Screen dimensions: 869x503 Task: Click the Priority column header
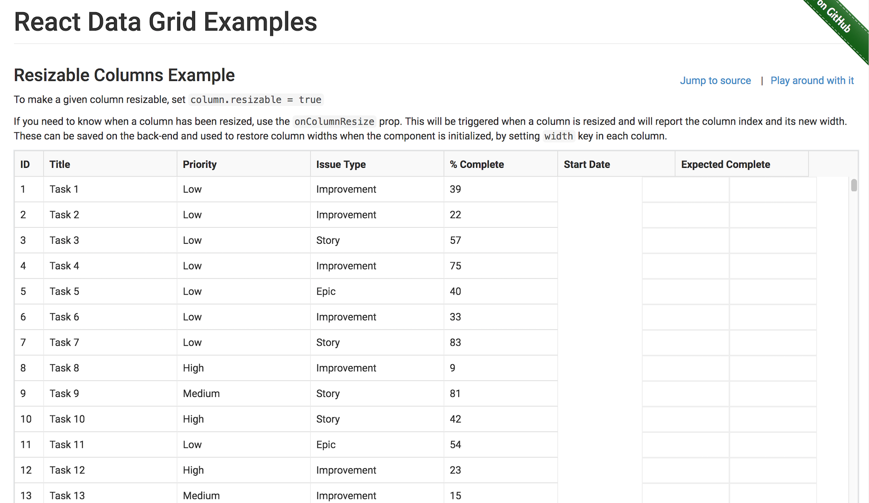point(200,164)
